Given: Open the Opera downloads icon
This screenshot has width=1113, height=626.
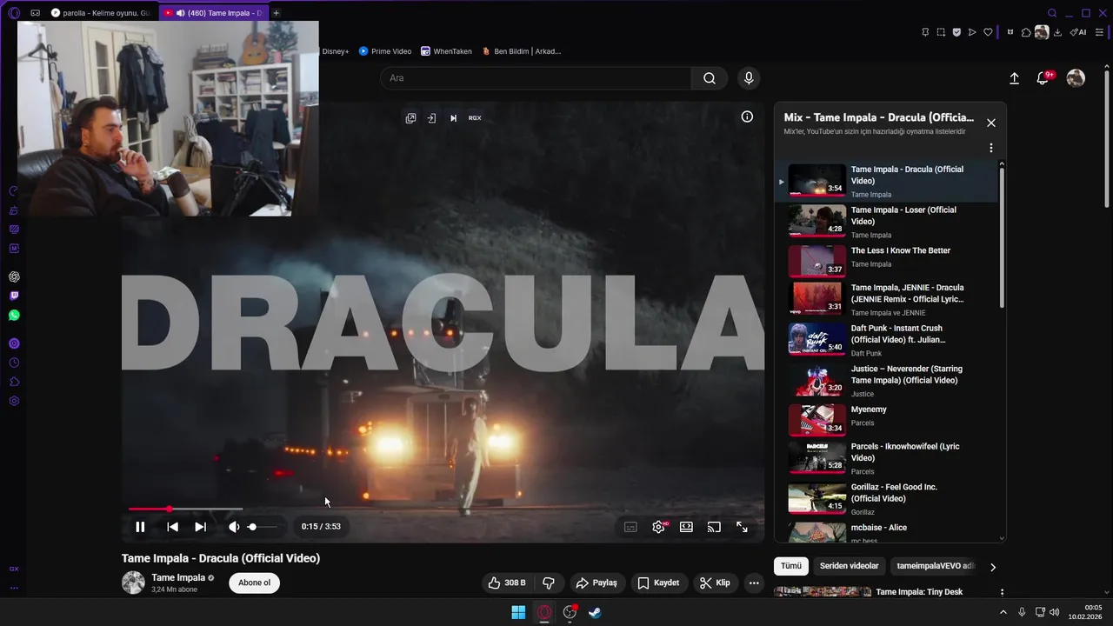Looking at the screenshot, I should 1057,32.
